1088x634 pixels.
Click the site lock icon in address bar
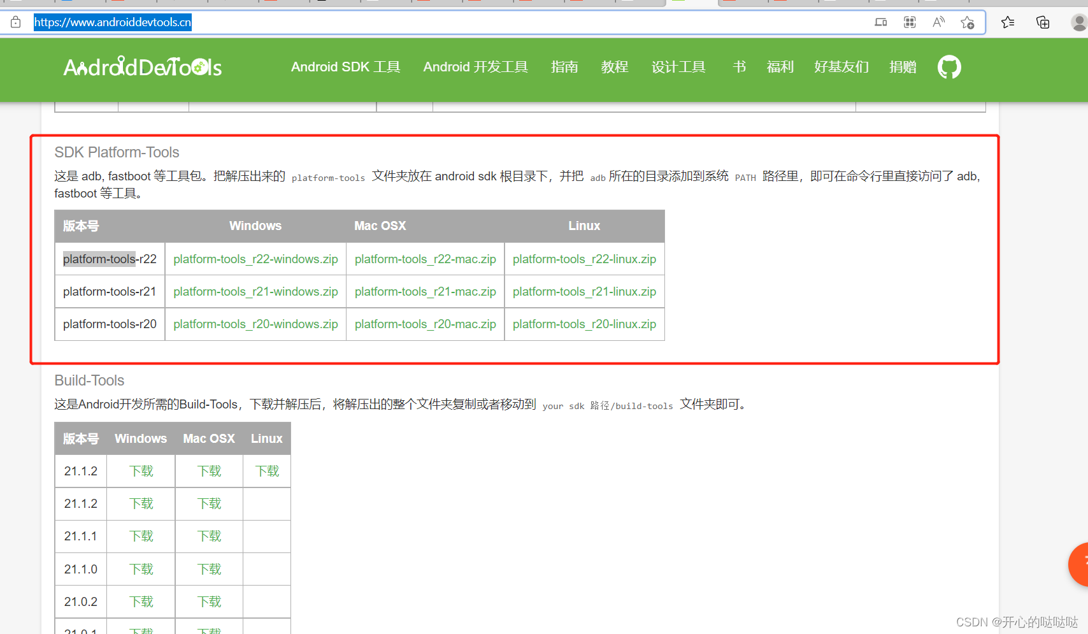coord(16,22)
